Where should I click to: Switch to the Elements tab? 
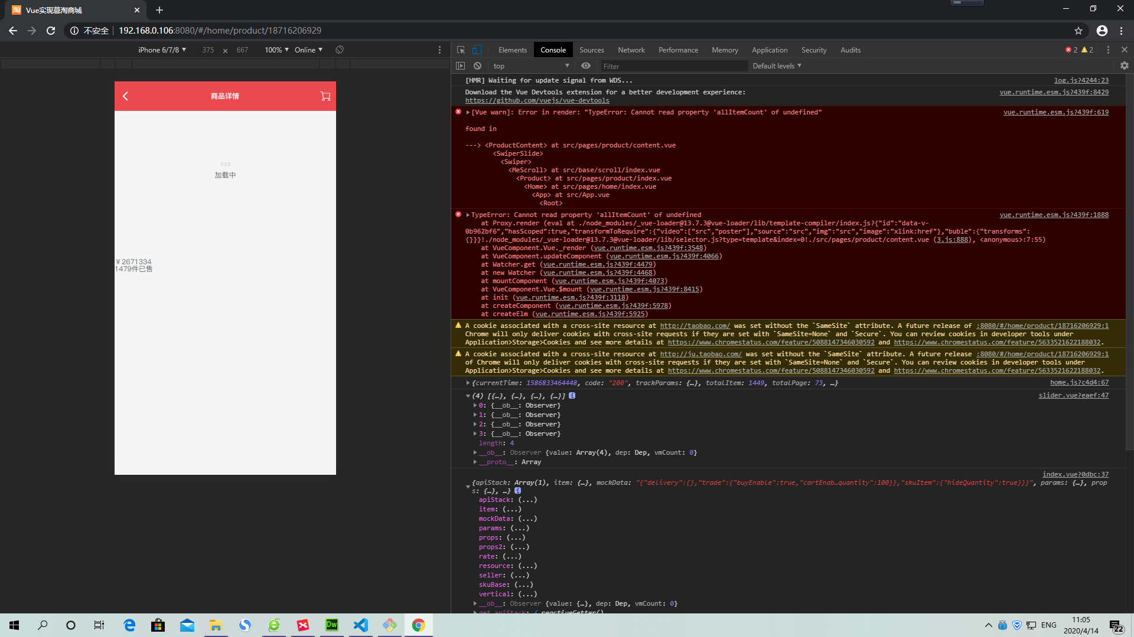click(x=512, y=50)
